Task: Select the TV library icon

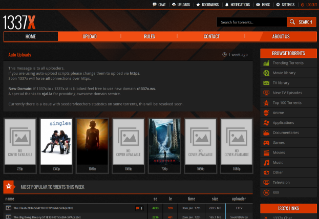Action: coord(266,83)
